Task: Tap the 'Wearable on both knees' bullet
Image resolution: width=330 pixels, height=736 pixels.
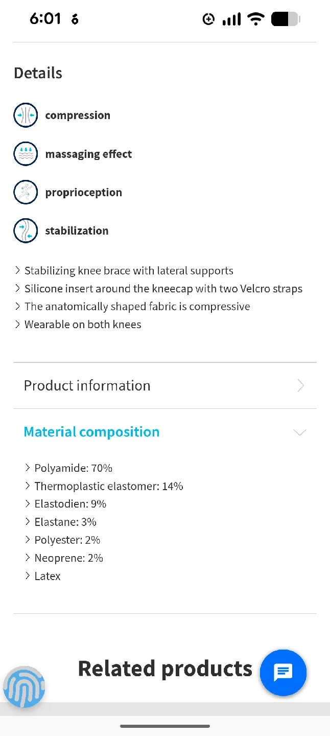Action: coord(83,325)
